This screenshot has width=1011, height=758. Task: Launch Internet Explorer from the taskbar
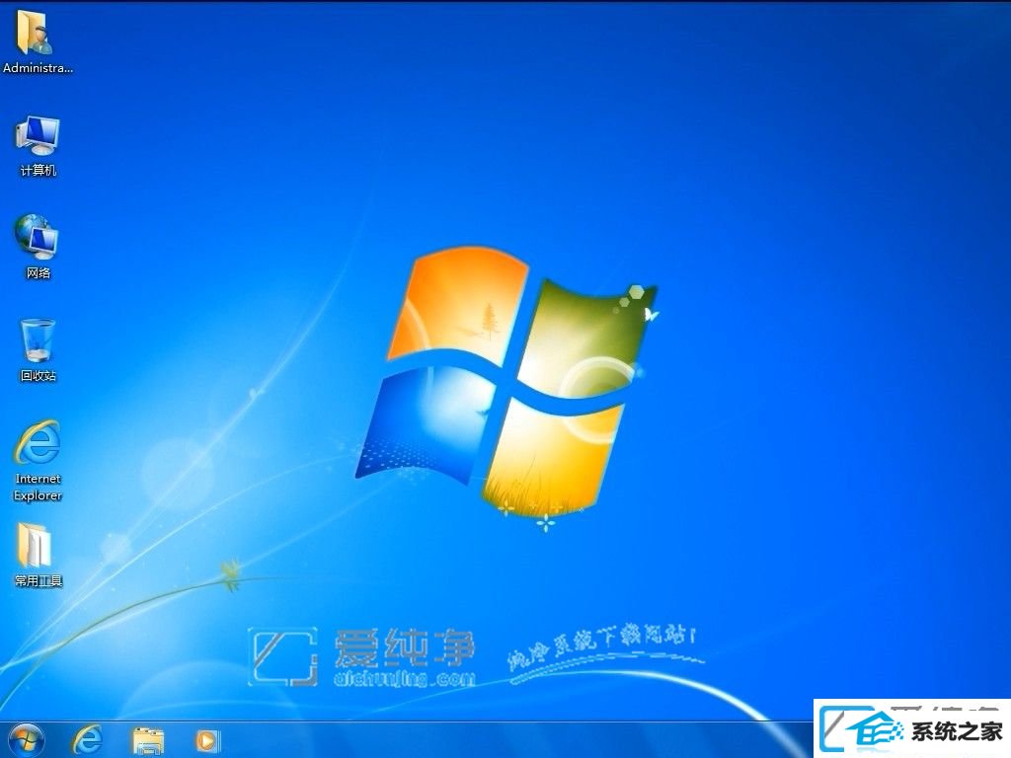coord(88,740)
